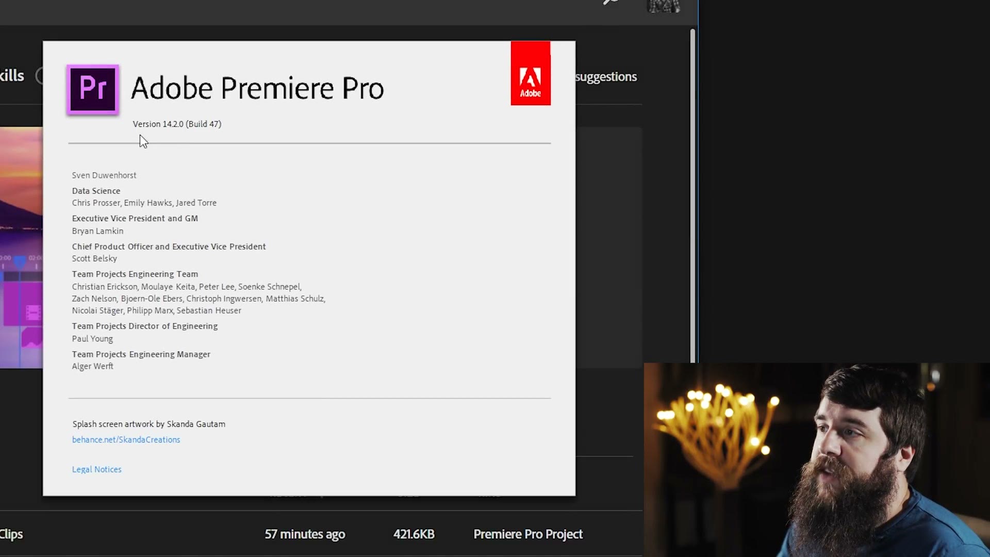Click 'suggestions' text in home window

[606, 77]
